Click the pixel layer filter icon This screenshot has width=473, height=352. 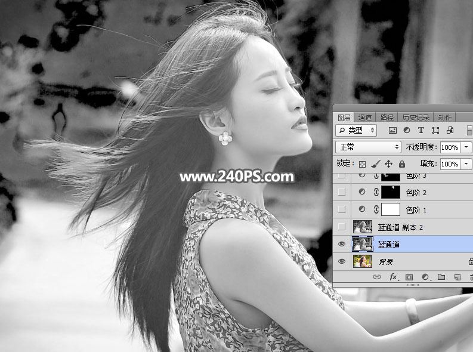[x=392, y=130]
